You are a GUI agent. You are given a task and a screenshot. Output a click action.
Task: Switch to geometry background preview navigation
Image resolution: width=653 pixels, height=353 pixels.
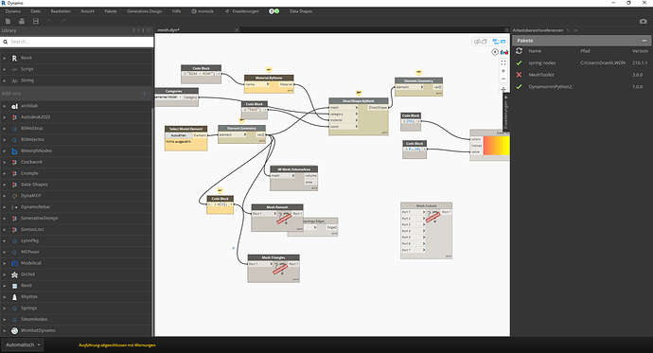[480, 42]
